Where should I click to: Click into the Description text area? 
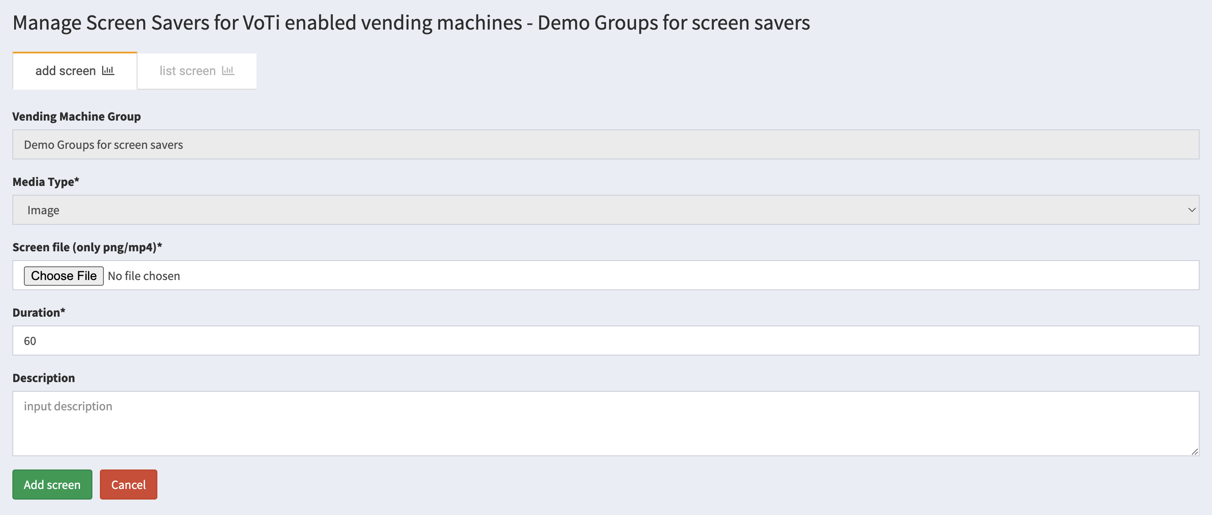coord(605,423)
